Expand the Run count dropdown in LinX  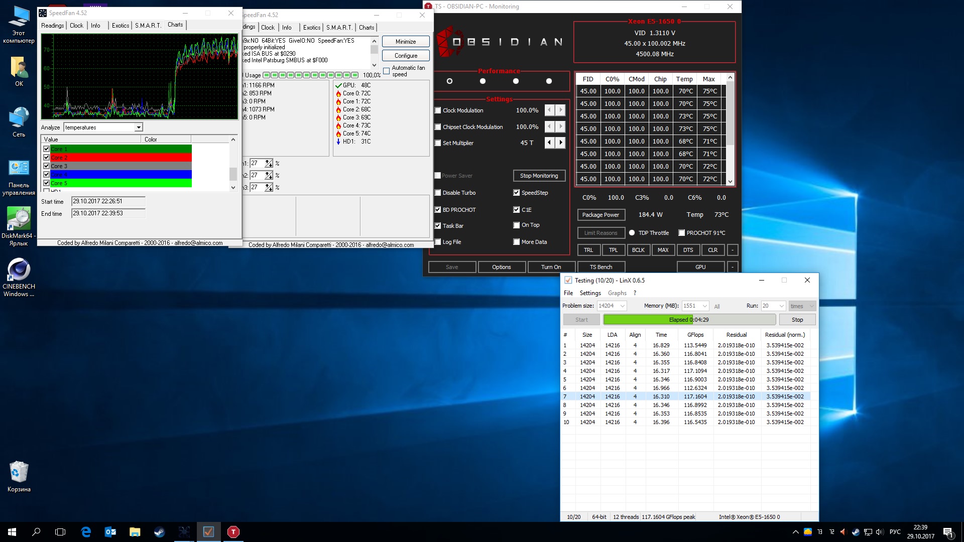pyautogui.click(x=781, y=306)
